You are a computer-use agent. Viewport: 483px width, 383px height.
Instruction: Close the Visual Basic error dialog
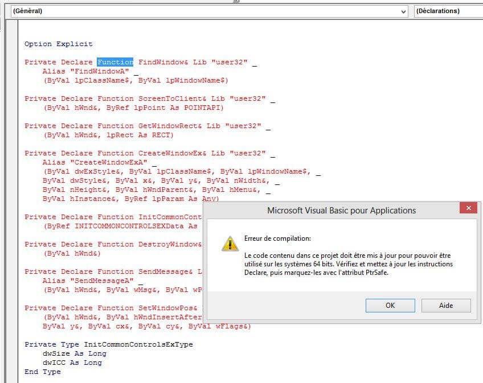pyautogui.click(x=468, y=208)
